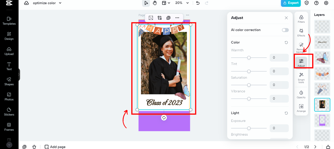Select the Text tool in sidebar
This screenshot has height=149, width=334.
pos(9,66)
